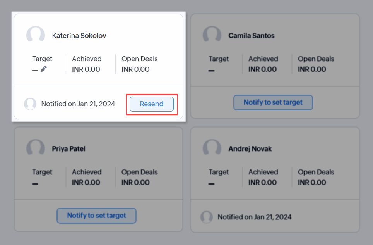Click the small notifier avatar in Andrej's card
The width and height of the screenshot is (373, 245).
[x=207, y=217]
